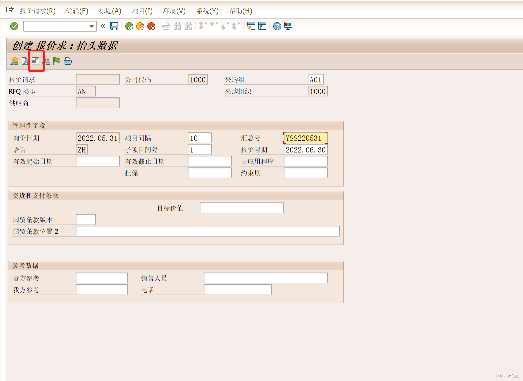Screen dimensions: 523x381
Task: Click the Last Page icon
Action: [236, 26]
